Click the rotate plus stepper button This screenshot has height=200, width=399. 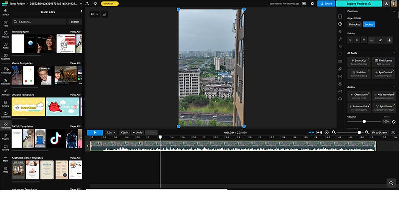coord(389,40)
